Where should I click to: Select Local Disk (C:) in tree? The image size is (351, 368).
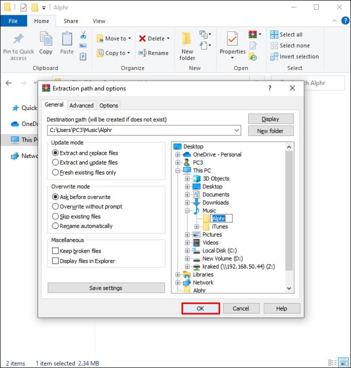coord(219,250)
